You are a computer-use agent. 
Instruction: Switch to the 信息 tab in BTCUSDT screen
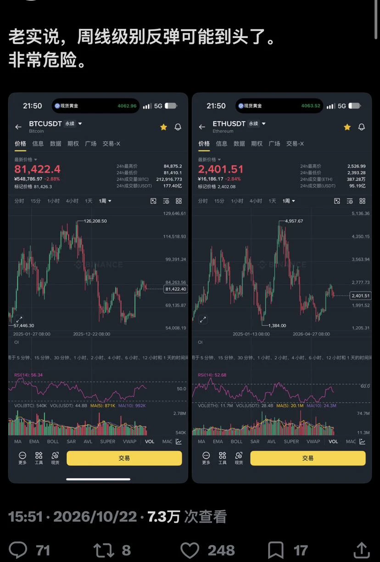pos(38,143)
